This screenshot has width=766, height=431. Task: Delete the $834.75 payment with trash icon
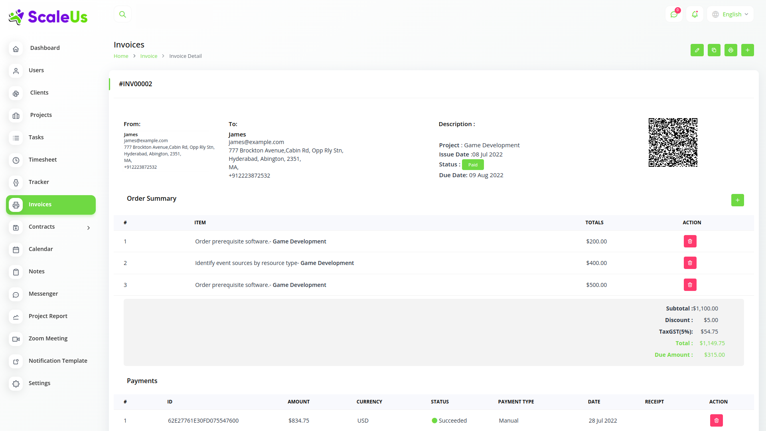tap(716, 421)
